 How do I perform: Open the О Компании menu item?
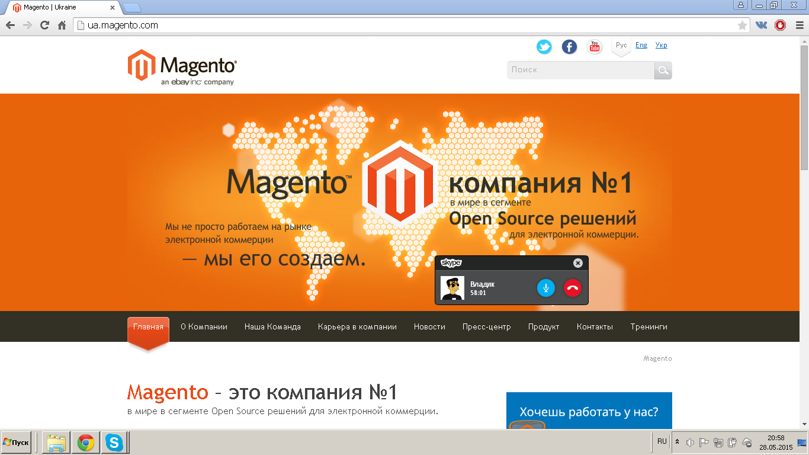pos(204,326)
